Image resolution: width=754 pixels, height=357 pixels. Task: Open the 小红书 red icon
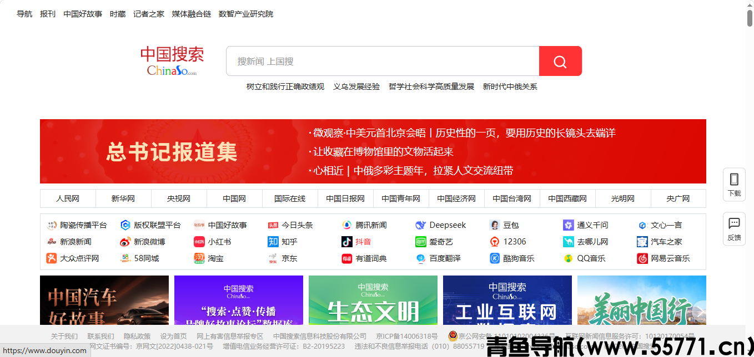(199, 242)
